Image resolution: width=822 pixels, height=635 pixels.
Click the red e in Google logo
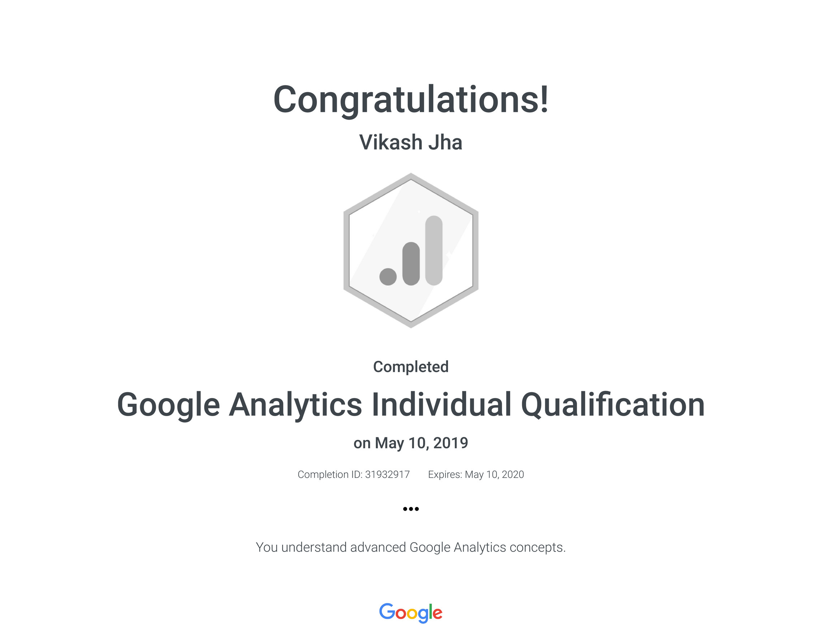tap(438, 613)
